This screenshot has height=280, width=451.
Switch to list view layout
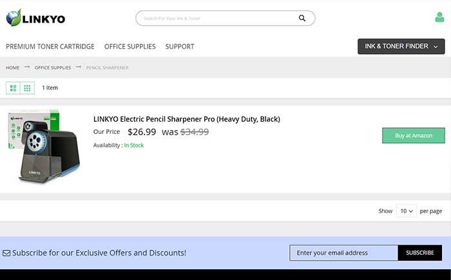click(x=13, y=88)
